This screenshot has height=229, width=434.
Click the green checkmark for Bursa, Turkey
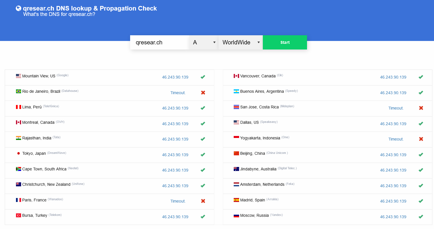click(x=203, y=217)
